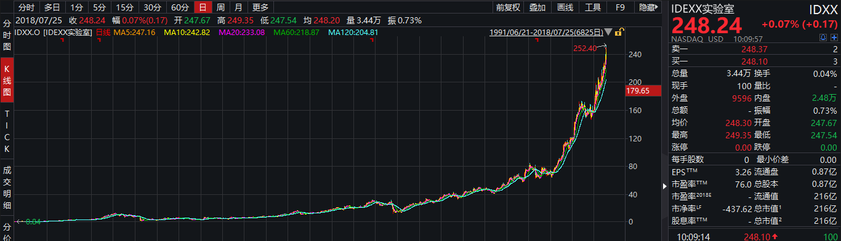Open the 画线 drawing tools
The width and height of the screenshot is (841, 241).
(x=565, y=7)
